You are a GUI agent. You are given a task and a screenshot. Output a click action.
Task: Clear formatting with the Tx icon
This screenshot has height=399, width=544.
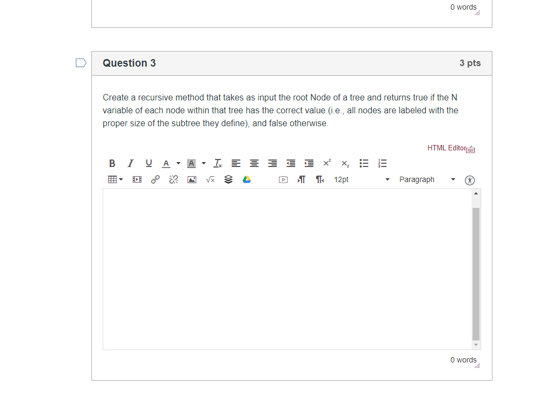click(217, 163)
